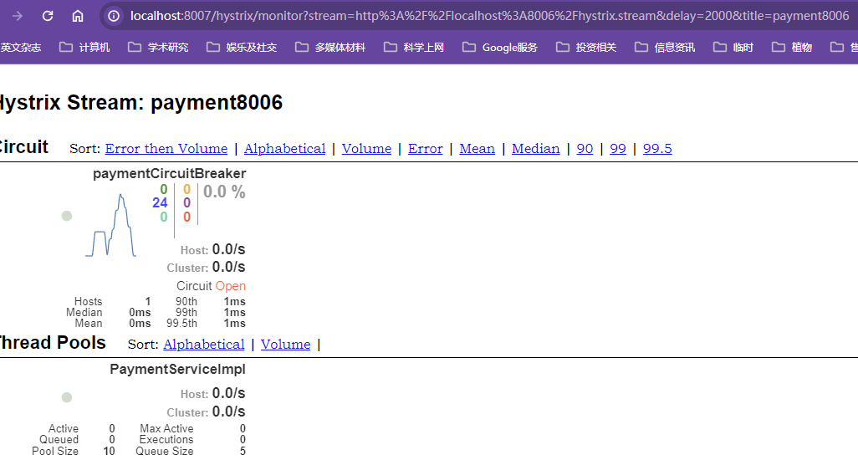Sort thread pools using the Alphabetical link
Screen dimensions: 858x460
(x=204, y=345)
